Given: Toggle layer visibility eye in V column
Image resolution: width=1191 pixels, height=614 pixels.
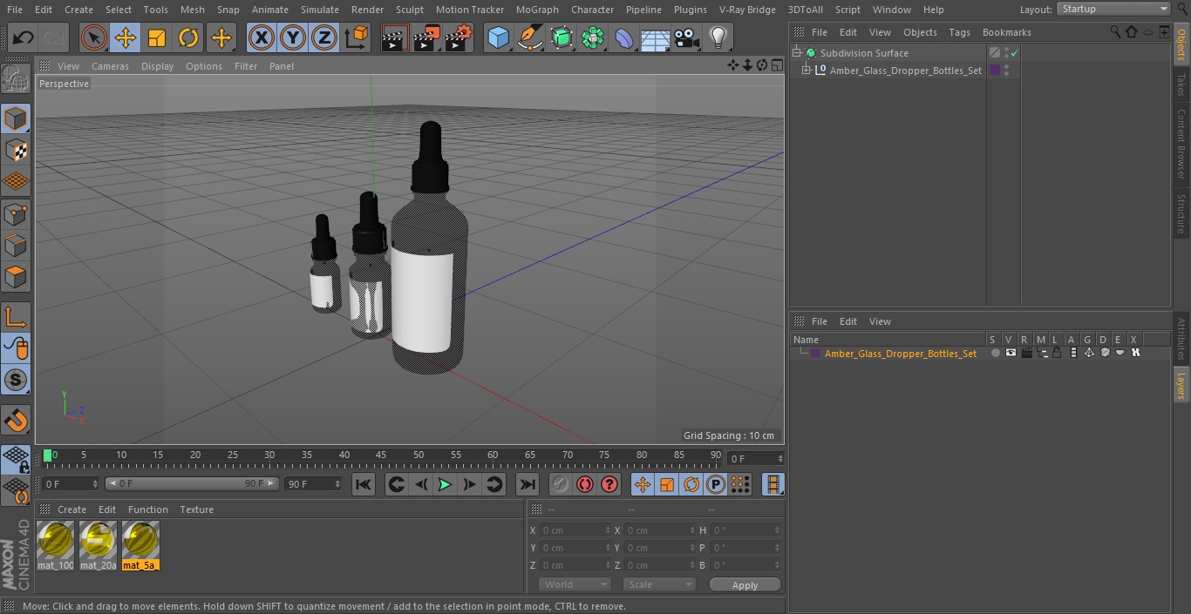Looking at the screenshot, I should click(1011, 353).
